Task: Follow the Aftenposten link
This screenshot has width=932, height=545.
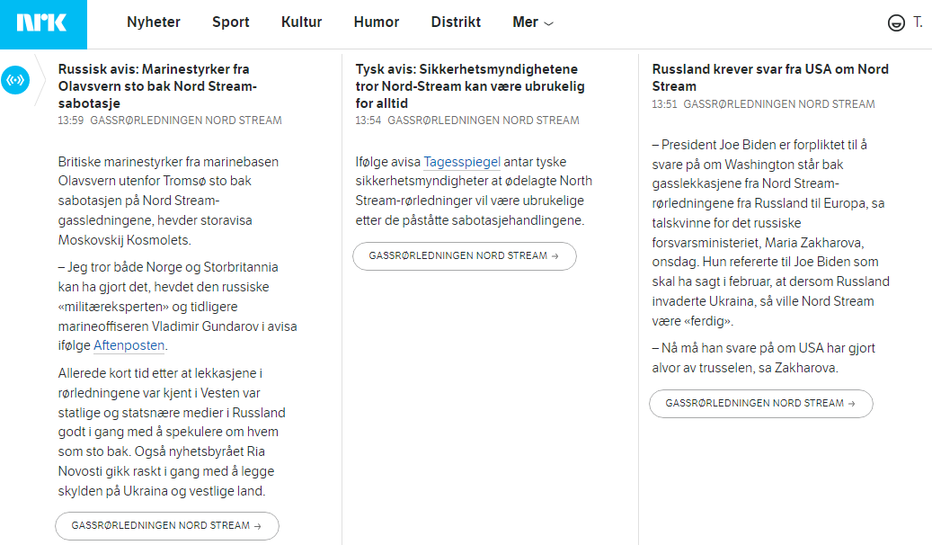Action: 129,345
